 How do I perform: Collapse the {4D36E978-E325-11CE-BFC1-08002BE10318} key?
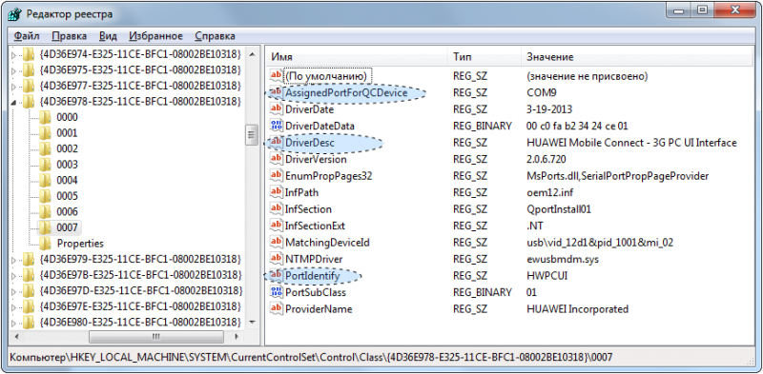tap(13, 102)
